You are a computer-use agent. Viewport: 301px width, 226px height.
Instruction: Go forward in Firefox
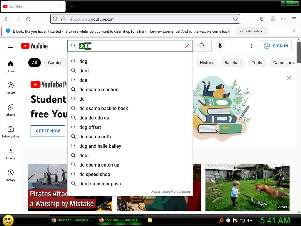click(18, 19)
